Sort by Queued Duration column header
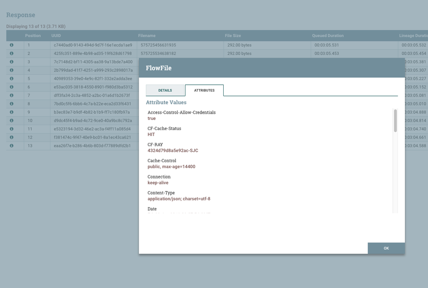Screen dimensions: 428x288 click(x=328, y=36)
